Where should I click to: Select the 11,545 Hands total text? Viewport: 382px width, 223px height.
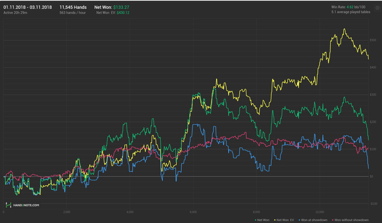point(73,7)
